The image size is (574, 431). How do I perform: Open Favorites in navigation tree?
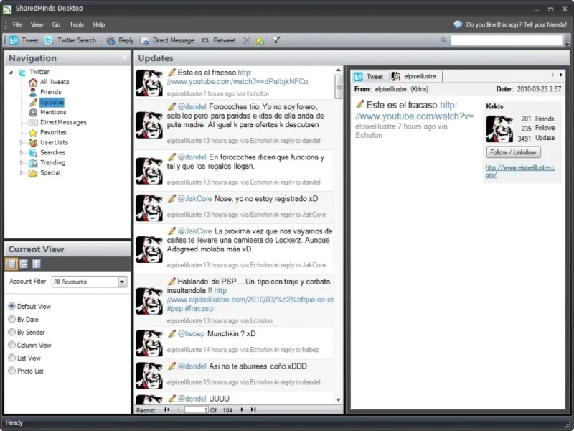pos(53,132)
